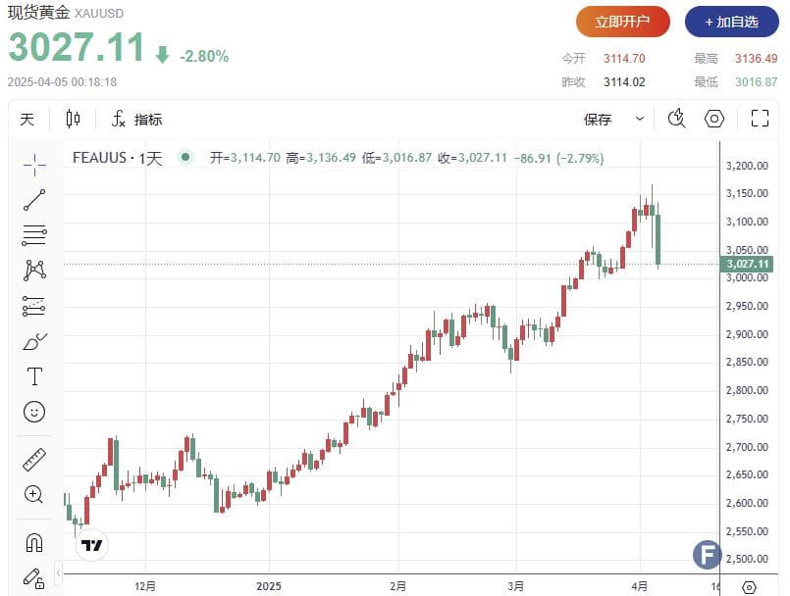Select the brush drawing tool
This screenshot has height=596, width=790.
pyautogui.click(x=34, y=341)
